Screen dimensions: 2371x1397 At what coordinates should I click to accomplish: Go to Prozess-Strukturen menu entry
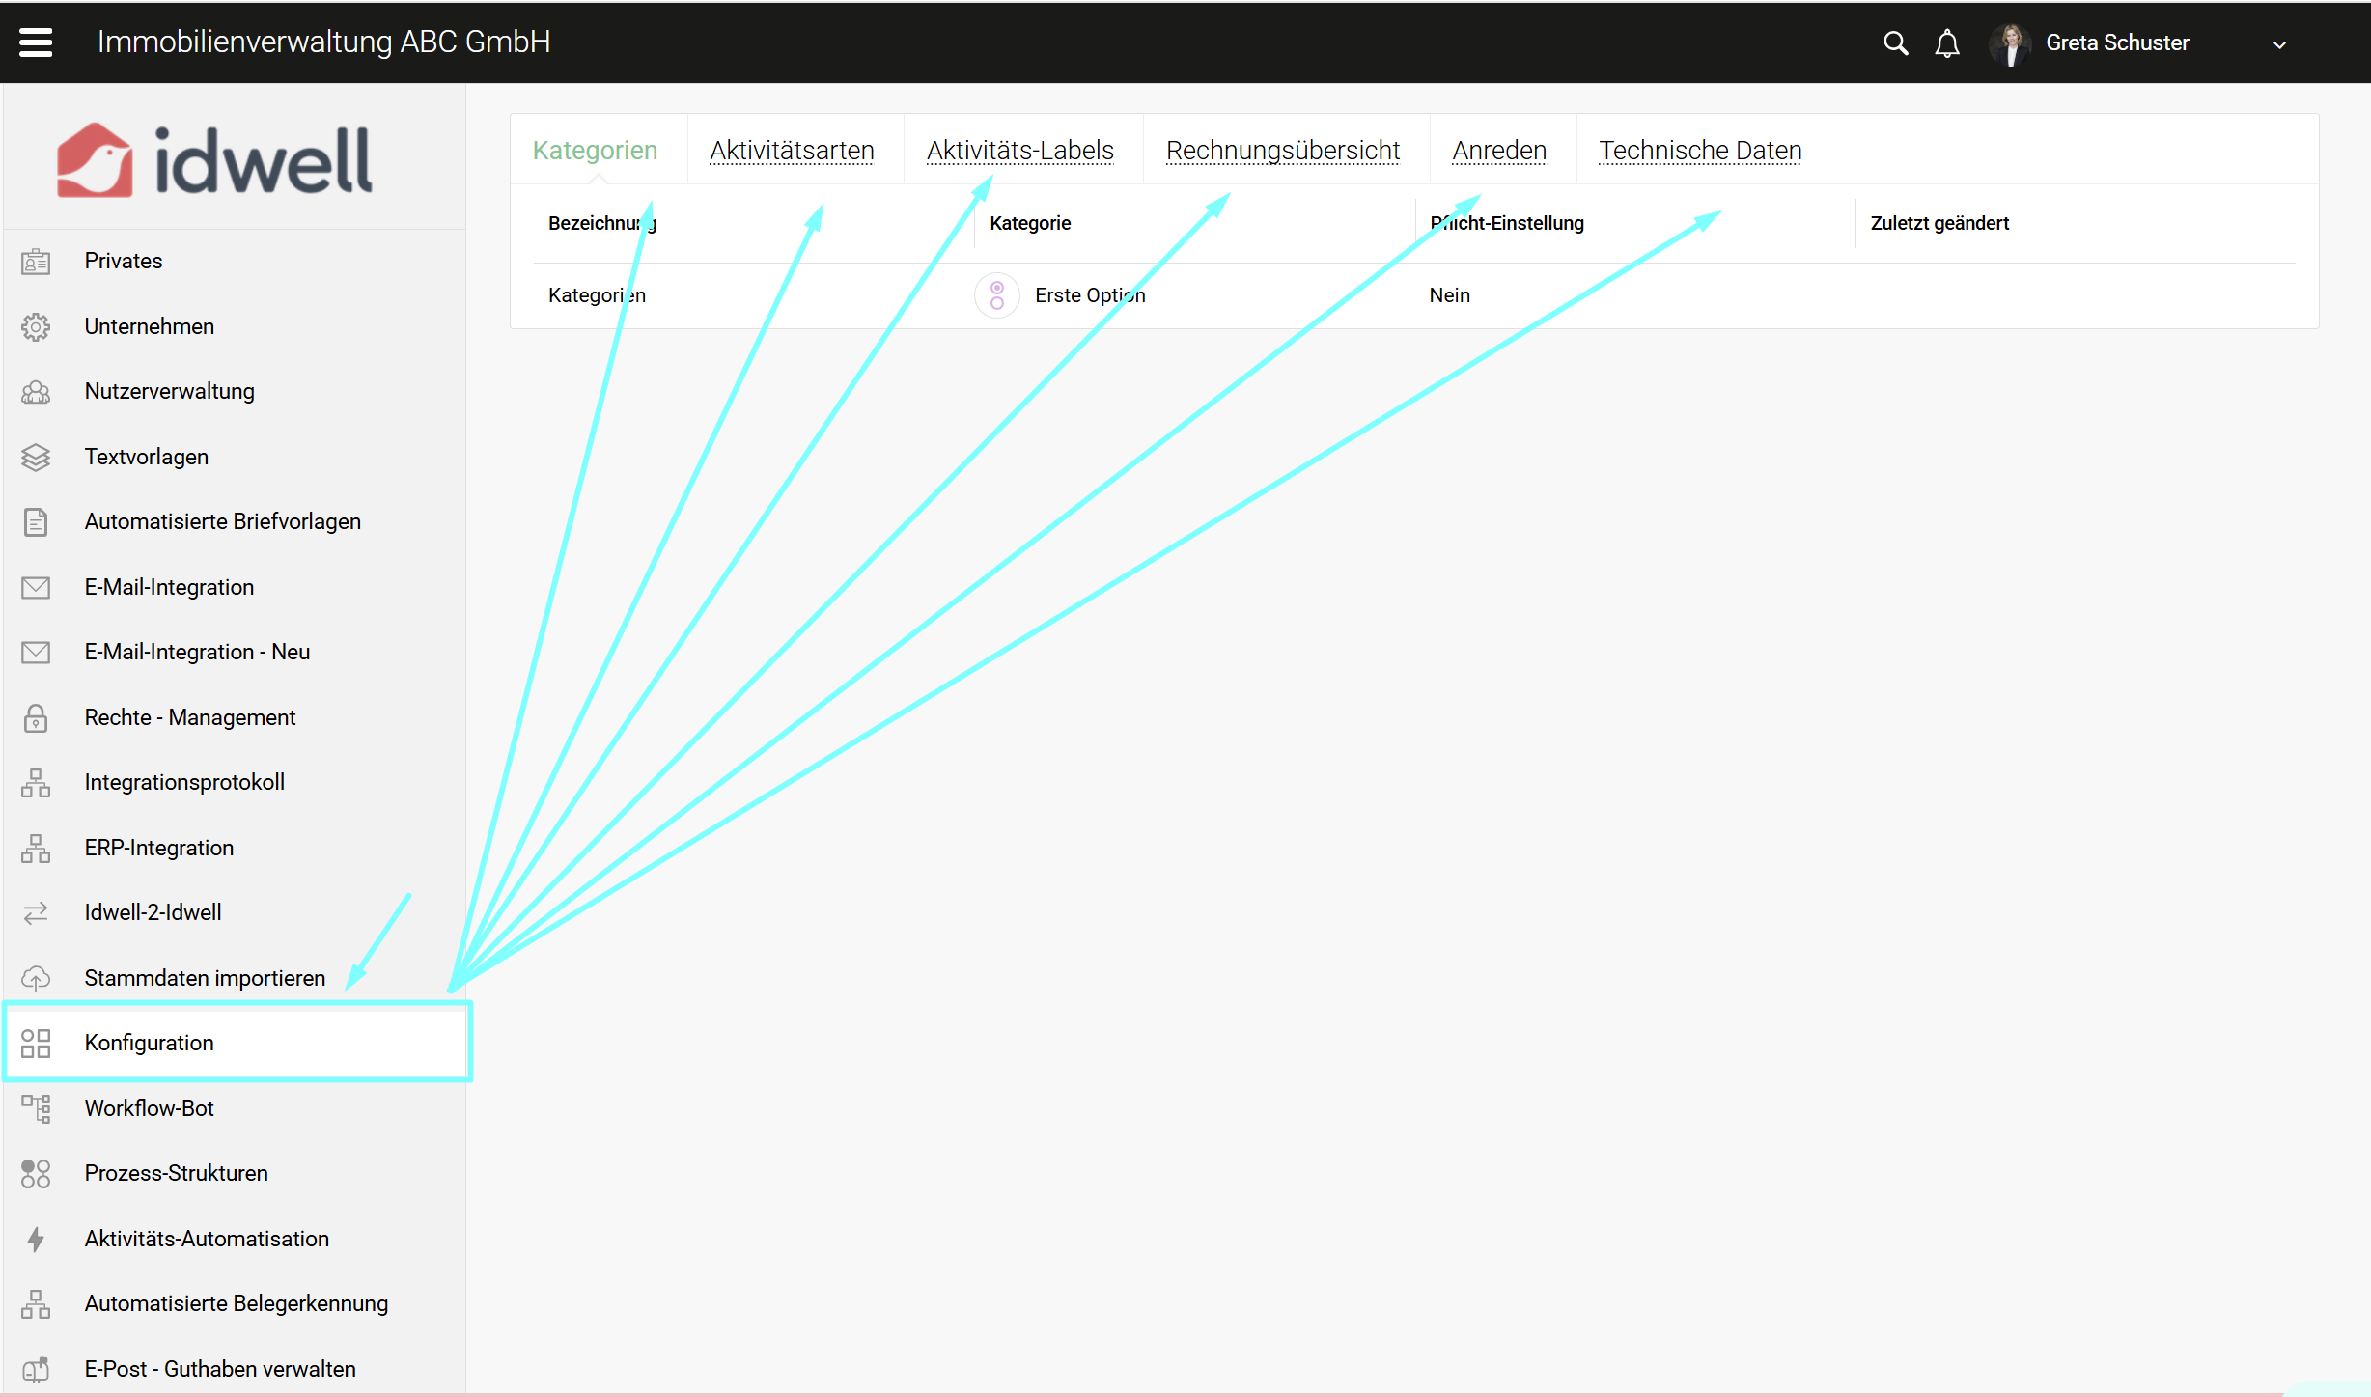click(x=176, y=1173)
